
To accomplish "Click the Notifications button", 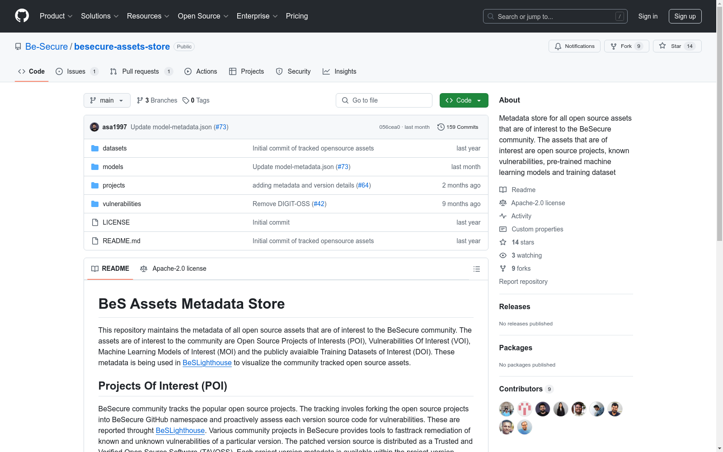I will coord(574,46).
